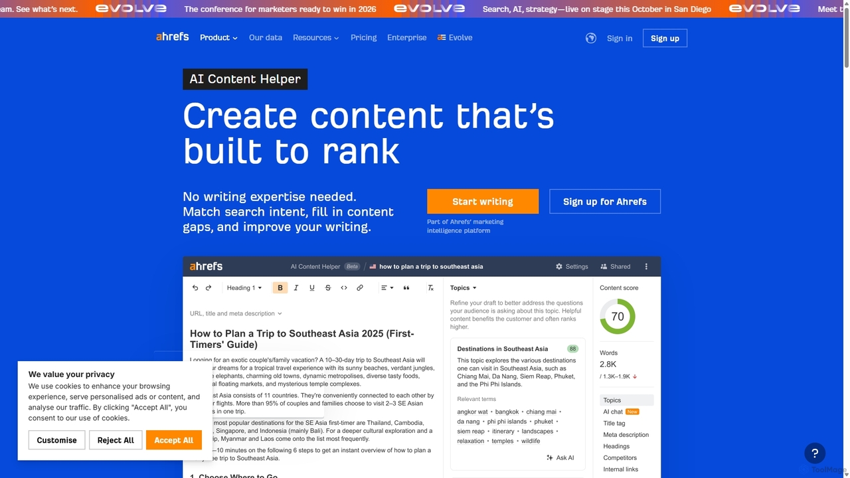Viewport: 850px width, 478px height.
Task: Select AI chat in the side menu
Action: point(621,412)
